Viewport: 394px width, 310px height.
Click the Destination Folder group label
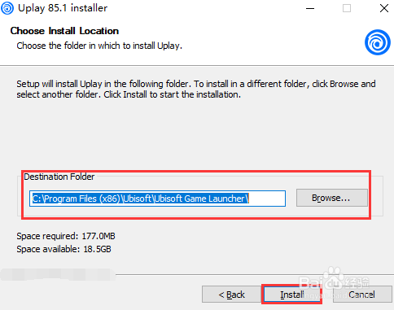[59, 177]
